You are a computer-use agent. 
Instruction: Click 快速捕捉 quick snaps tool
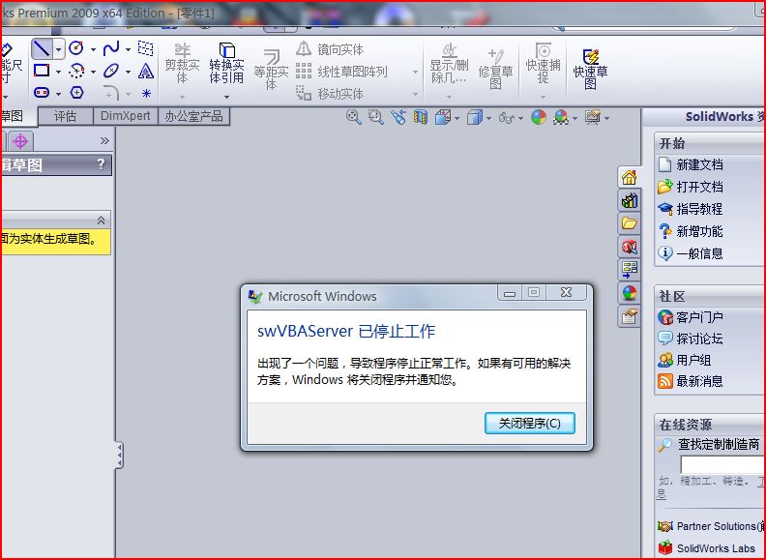(543, 65)
